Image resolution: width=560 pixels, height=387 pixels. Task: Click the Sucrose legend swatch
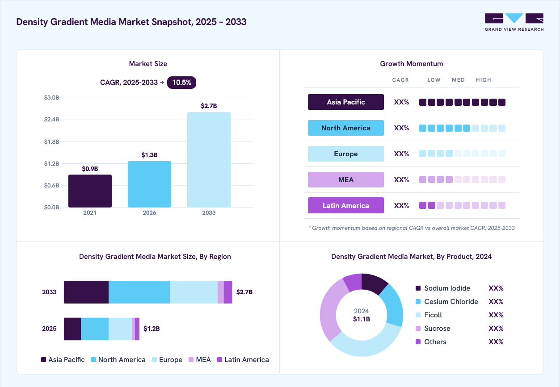point(418,329)
